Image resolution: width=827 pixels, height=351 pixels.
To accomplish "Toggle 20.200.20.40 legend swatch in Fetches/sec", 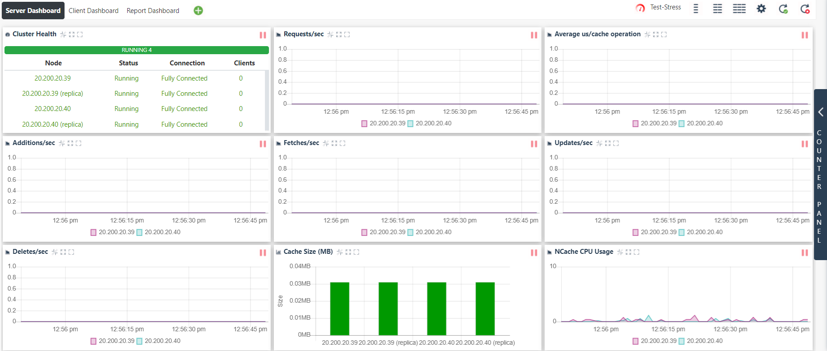I will [410, 232].
